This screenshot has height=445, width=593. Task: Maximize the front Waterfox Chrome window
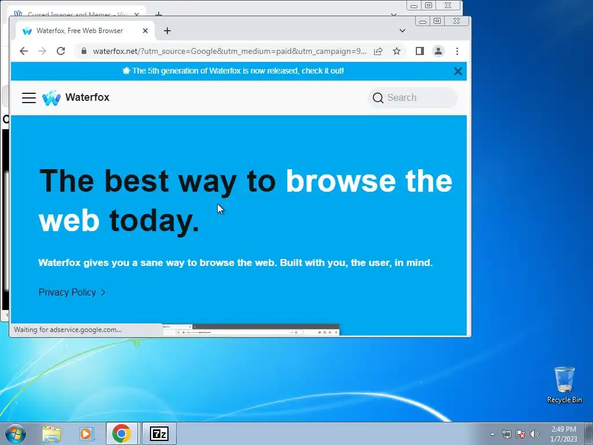click(x=437, y=21)
